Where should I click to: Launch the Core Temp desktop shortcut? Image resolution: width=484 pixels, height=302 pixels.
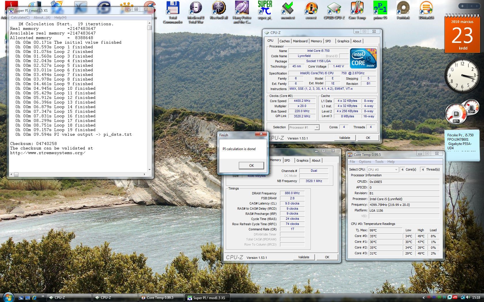pyautogui.click(x=357, y=10)
